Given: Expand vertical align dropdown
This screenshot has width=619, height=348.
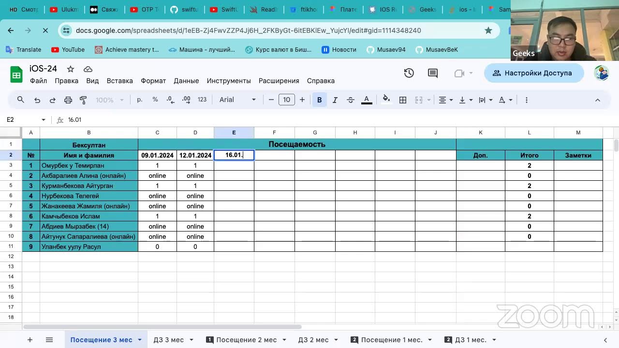Looking at the screenshot, I should 466,100.
